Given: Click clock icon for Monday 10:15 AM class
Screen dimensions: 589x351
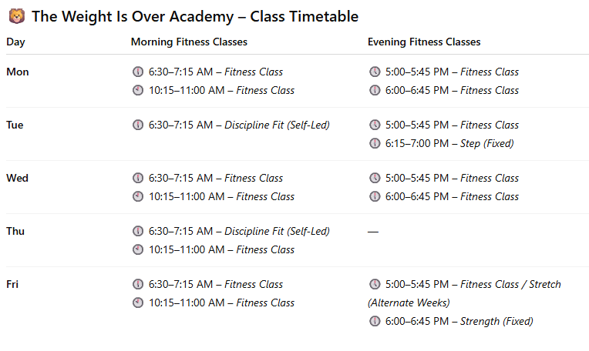Looking at the screenshot, I should point(138,90).
